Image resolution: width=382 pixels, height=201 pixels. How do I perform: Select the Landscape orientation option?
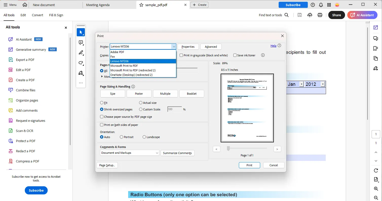click(144, 137)
